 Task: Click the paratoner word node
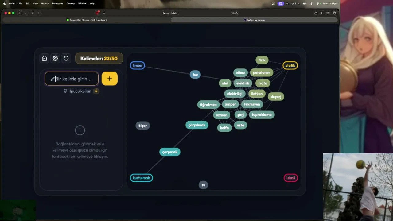(x=261, y=73)
